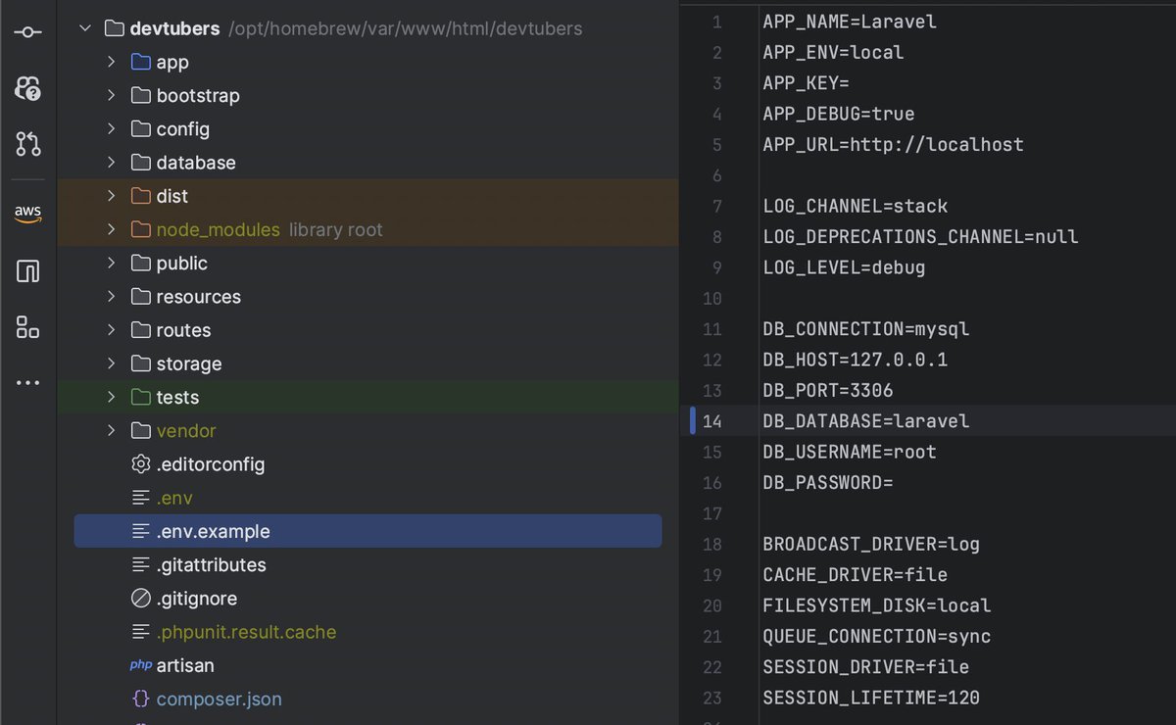Open the artisan file
This screenshot has width=1176, height=725.
click(x=185, y=665)
